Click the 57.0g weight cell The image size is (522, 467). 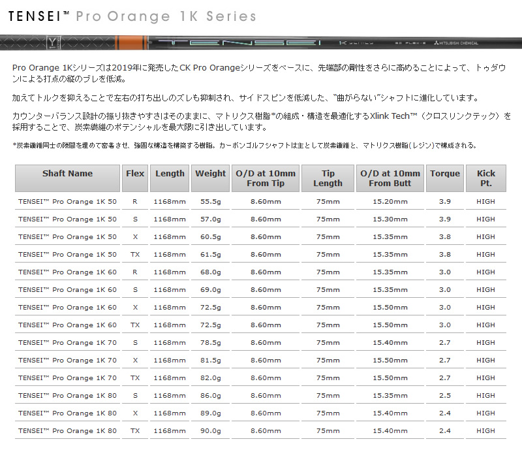(210, 219)
